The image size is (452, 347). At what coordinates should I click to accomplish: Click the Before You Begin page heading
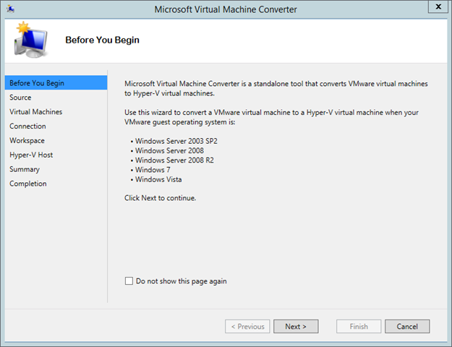click(103, 40)
